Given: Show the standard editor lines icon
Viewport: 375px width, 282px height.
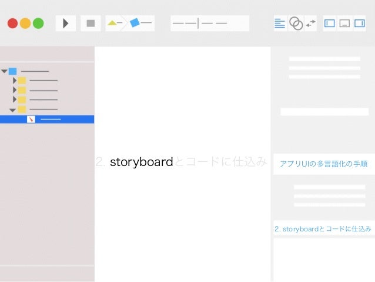Looking at the screenshot, I should (280, 23).
